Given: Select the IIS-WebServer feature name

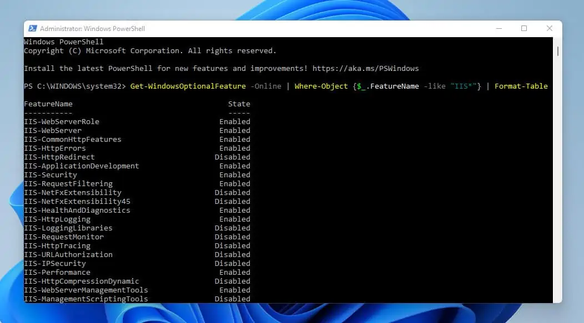Looking at the screenshot, I should pos(53,130).
